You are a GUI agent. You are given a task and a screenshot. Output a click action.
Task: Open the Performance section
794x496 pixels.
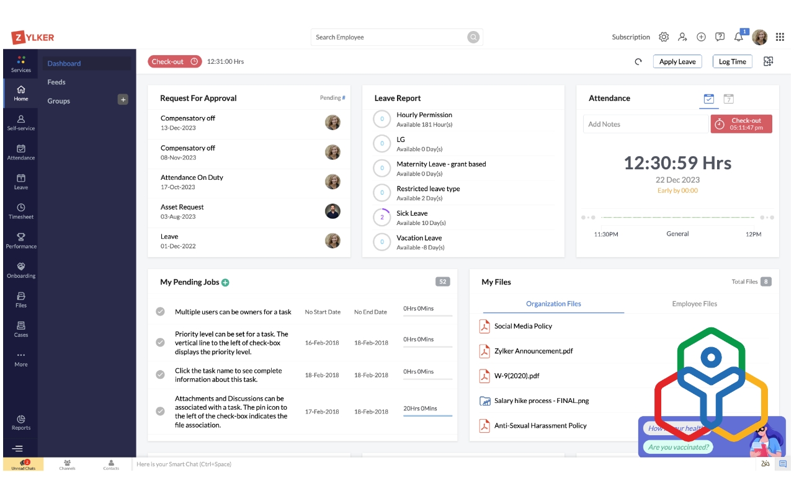coord(20,242)
